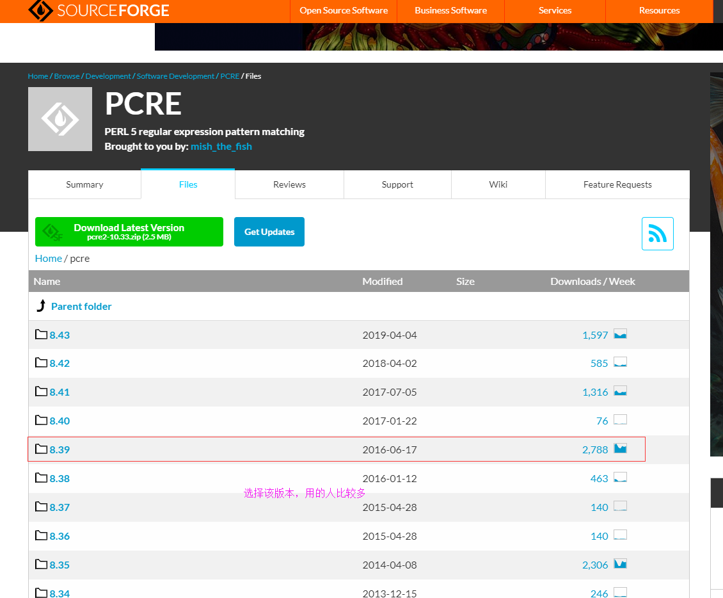The width and height of the screenshot is (723, 598).
Task: Open download stats chart icon for 8.36
Action: (x=620, y=535)
